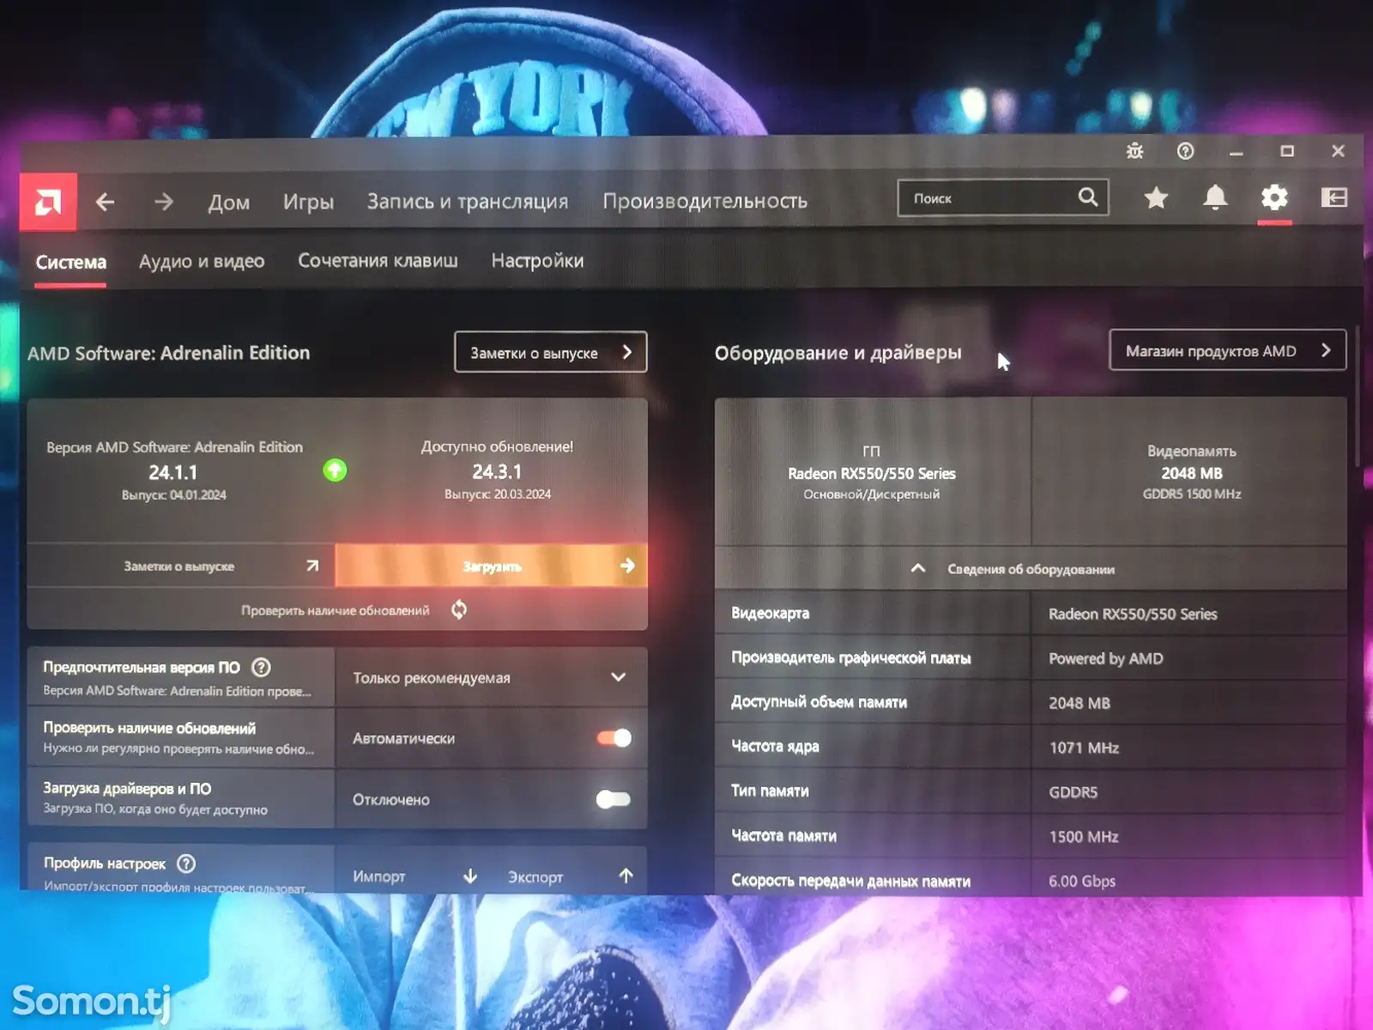Click the vertical scrollbar on the right
Screen dimensions: 1373x1030
(x=1358, y=397)
